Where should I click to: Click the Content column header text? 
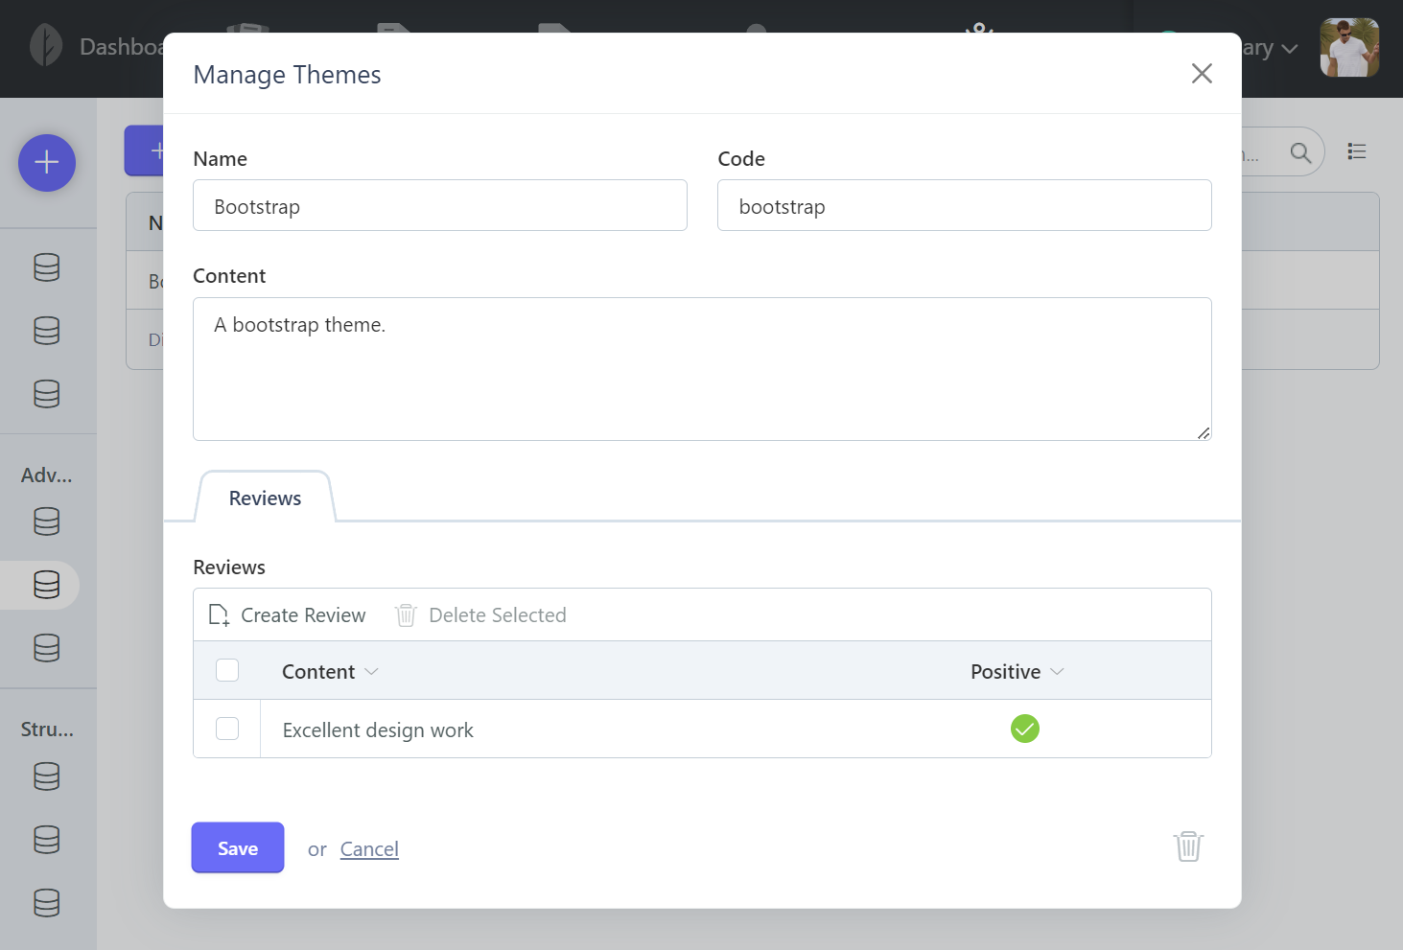coord(318,672)
